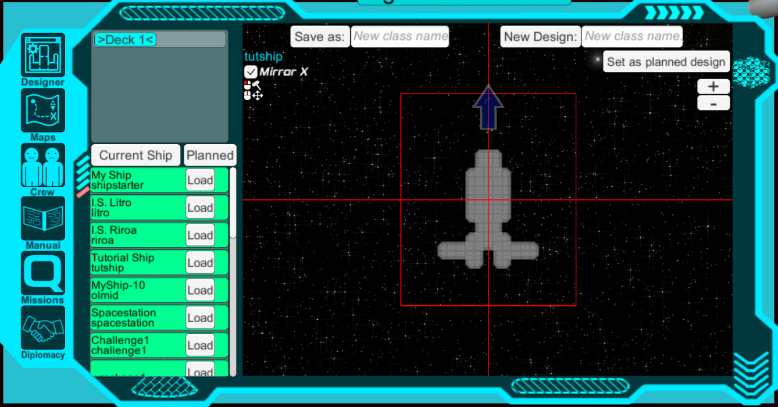Open the Diplomacy handshake icon
The width and height of the screenshot is (778, 407).
43,328
